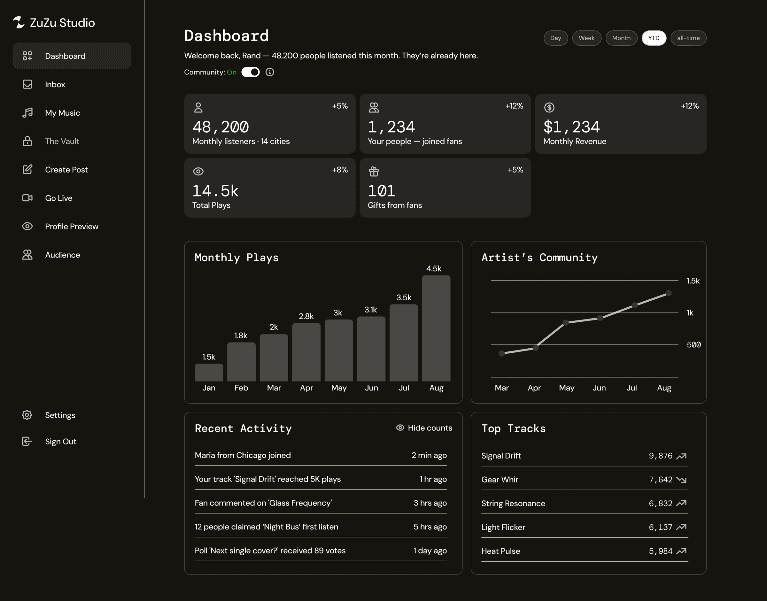The width and height of the screenshot is (767, 601).
Task: Click the last Aug point on Community chart
Action: tap(669, 293)
